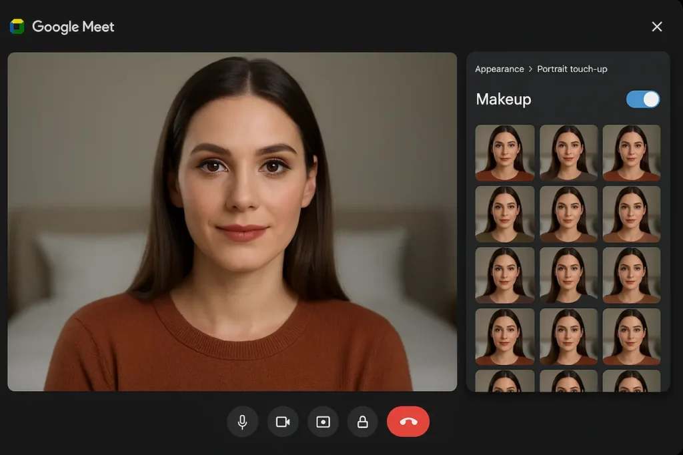Select the right thumbnail in third row

(631, 275)
